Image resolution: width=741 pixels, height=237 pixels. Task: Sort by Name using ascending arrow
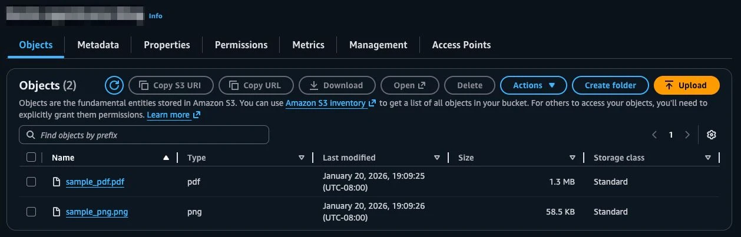pyautogui.click(x=166, y=158)
